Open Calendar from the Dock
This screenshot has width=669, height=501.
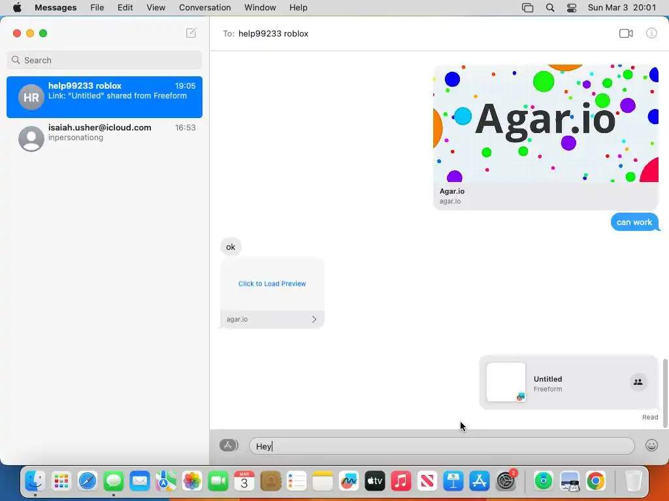pos(244,481)
